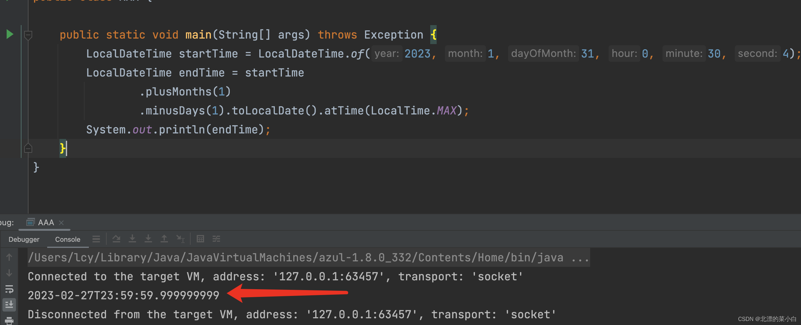Collapse main method fold marker at top

pyautogui.click(x=28, y=35)
